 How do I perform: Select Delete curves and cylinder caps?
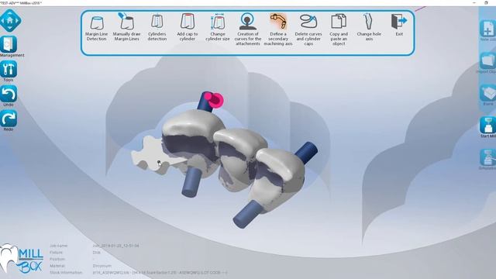tap(308, 29)
